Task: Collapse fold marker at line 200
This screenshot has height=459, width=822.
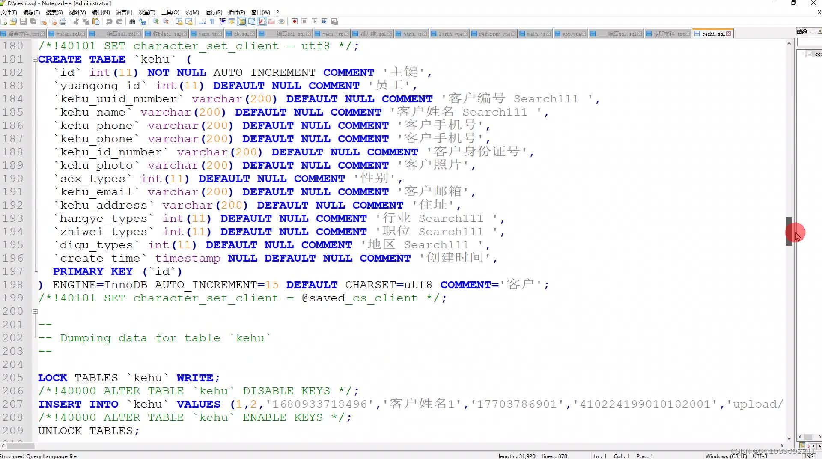Action: 35,311
